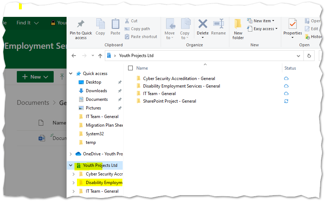Click sync status icon for SharePoint Project
The height and width of the screenshot is (202, 326).
286,101
